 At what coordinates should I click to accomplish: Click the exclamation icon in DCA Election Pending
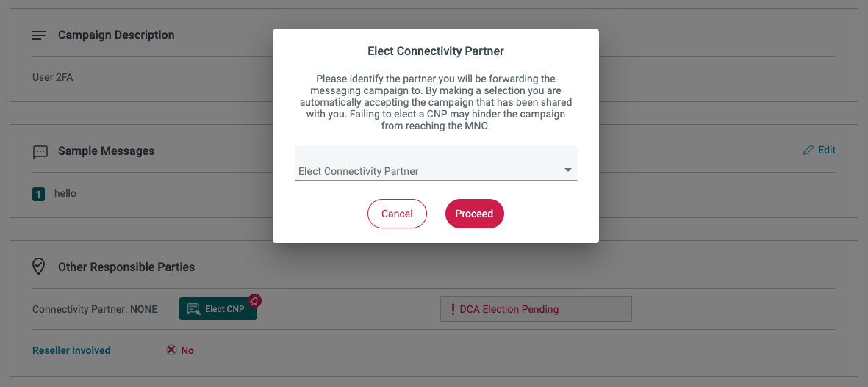click(452, 309)
